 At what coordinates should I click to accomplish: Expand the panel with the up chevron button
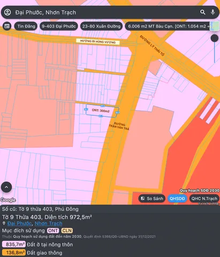[6, 187]
